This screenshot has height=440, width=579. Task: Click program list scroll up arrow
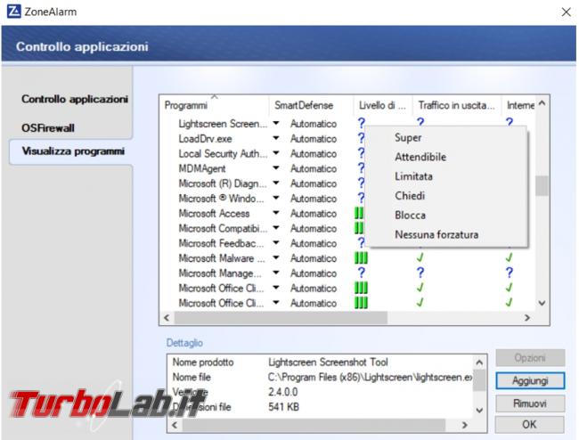(542, 103)
